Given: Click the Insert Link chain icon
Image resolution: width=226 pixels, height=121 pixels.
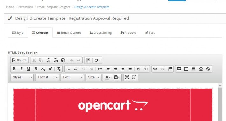Looking at the screenshot, I should tap(155, 69).
